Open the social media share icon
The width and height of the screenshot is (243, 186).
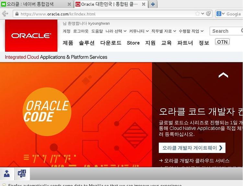(22, 173)
